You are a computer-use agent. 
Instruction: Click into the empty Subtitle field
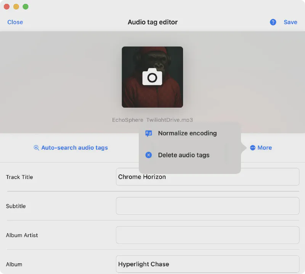(207, 206)
